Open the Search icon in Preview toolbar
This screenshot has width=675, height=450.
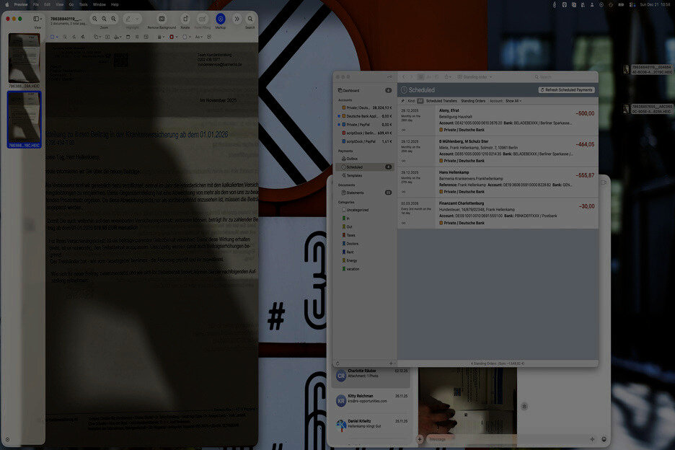(x=250, y=18)
